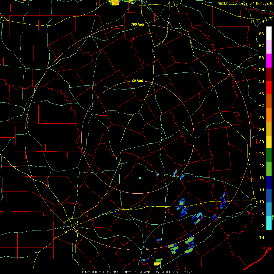Click the legend value '22'
This screenshot has height=274, width=274.
(262, 166)
